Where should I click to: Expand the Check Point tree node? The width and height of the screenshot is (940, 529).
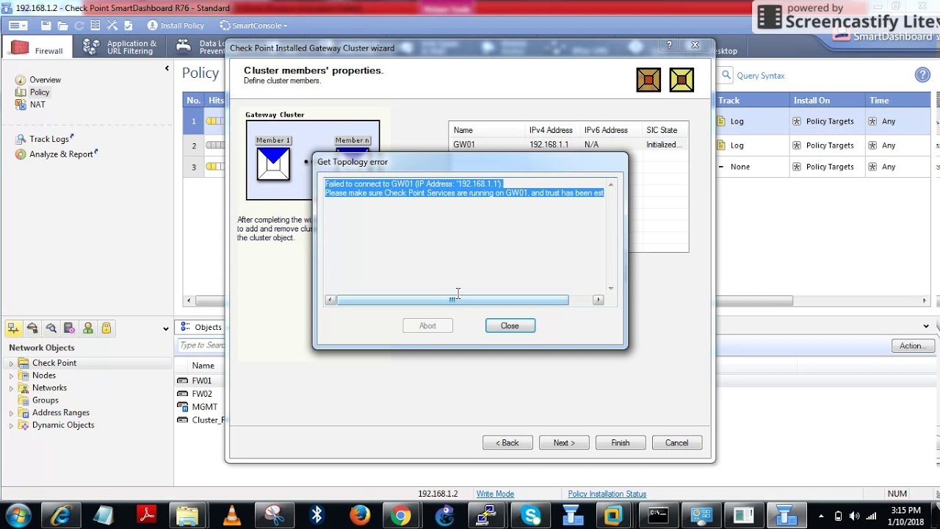click(x=11, y=364)
